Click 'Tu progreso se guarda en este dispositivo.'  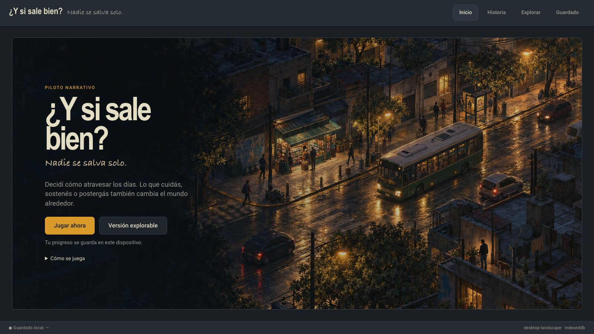pos(94,242)
